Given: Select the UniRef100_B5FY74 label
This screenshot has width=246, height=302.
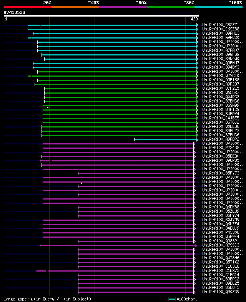Looking at the screenshot, I should tap(221, 216).
